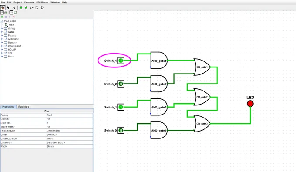Select the AND_gate2 component
This screenshot has width=296, height=172.
coord(159,84)
